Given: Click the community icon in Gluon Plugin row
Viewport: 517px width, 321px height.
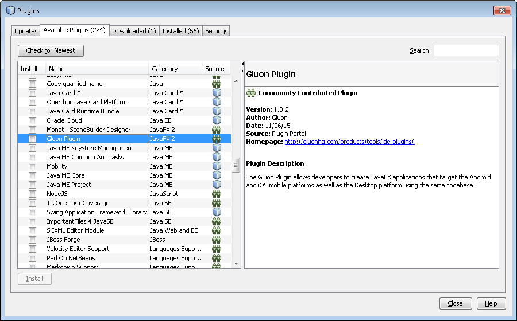Looking at the screenshot, I should [x=217, y=139].
